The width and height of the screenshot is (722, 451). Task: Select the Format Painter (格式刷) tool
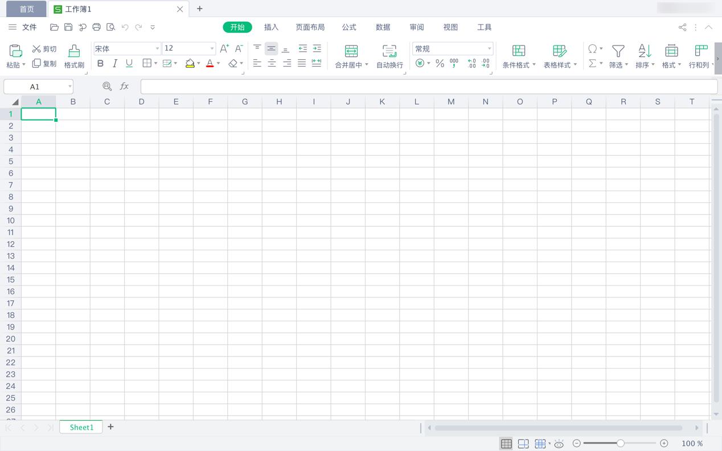74,57
